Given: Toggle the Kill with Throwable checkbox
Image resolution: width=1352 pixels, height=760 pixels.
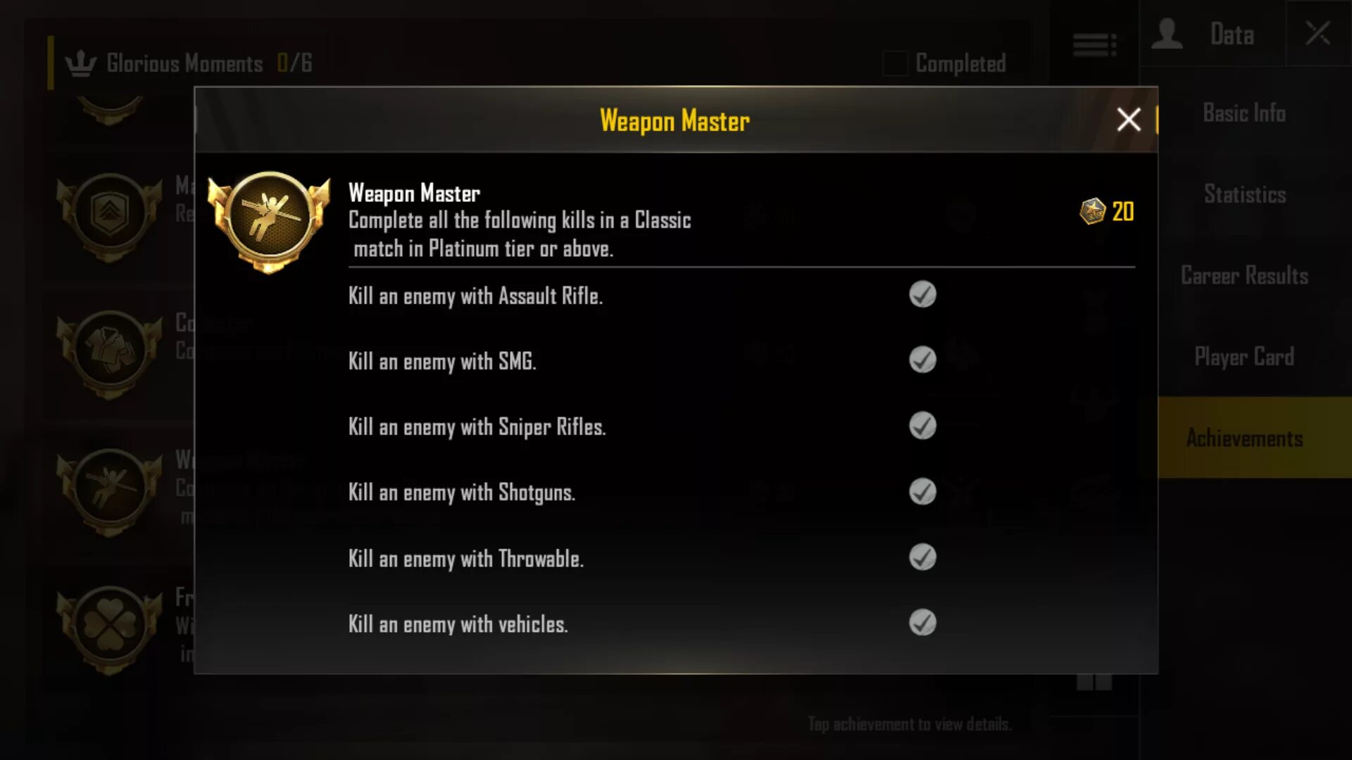Looking at the screenshot, I should (x=922, y=557).
